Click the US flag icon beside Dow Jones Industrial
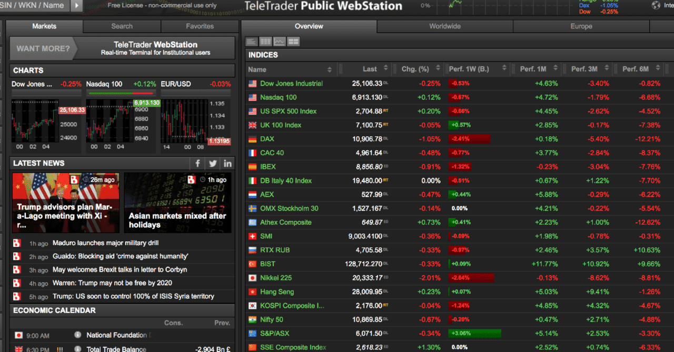674x352 pixels. (252, 84)
